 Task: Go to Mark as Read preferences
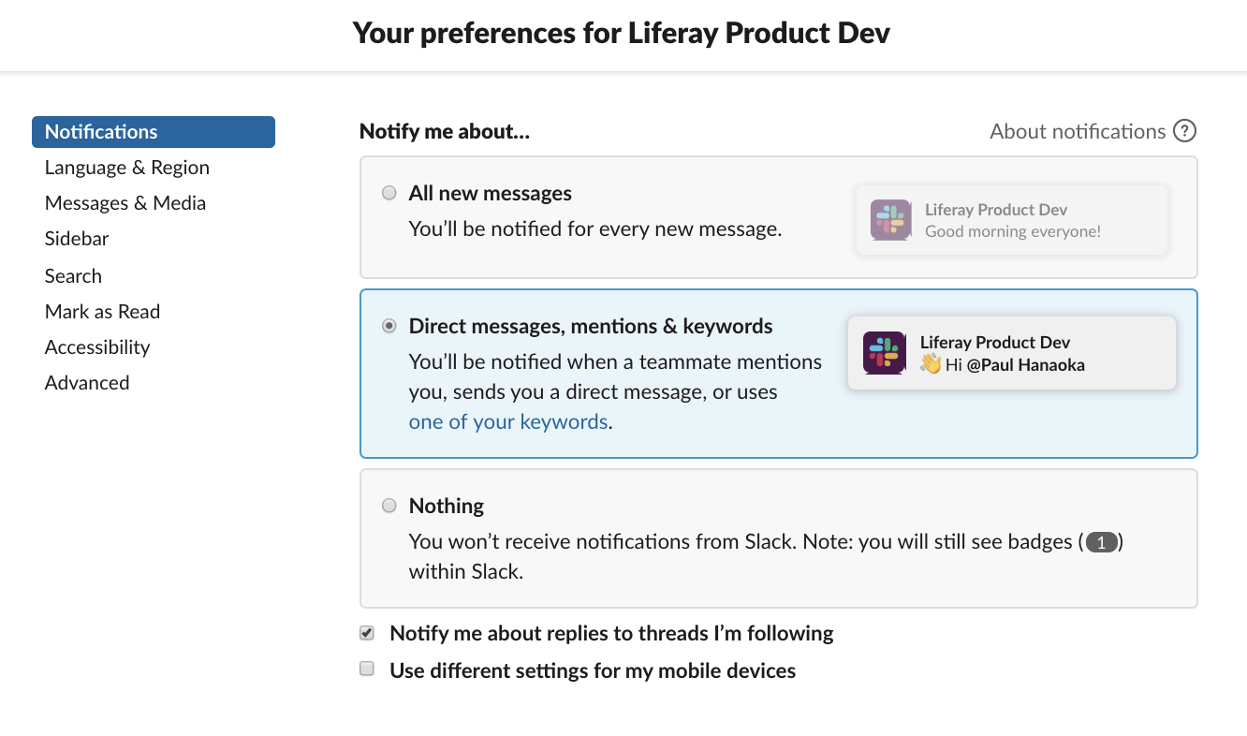click(x=102, y=312)
